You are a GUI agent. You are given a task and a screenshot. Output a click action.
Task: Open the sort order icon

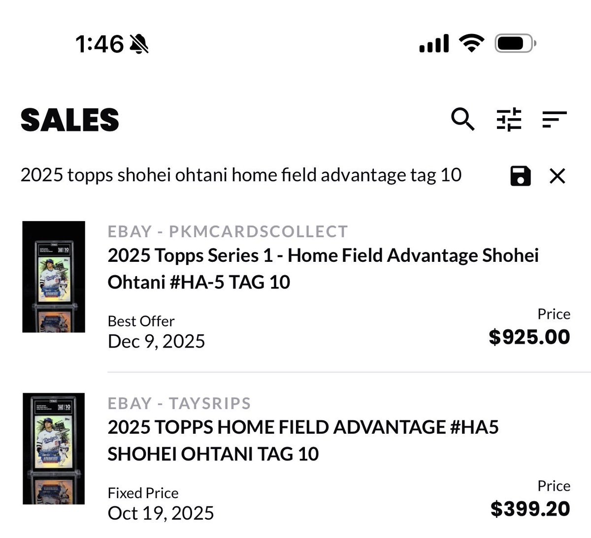click(x=555, y=119)
